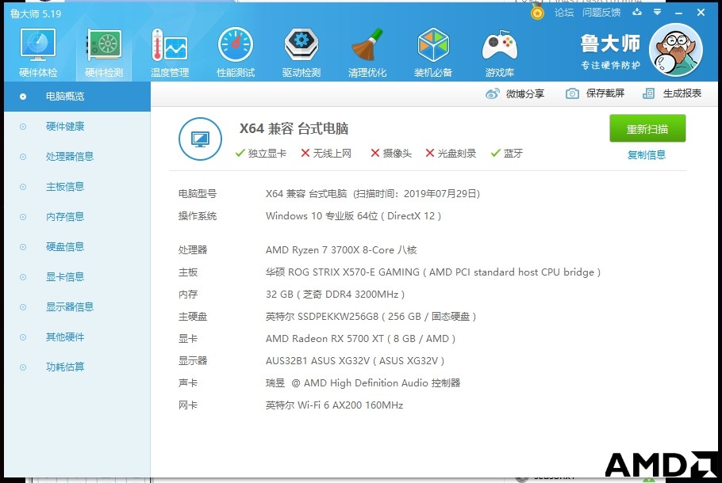This screenshot has width=722, height=483.
Task: Launch the 性能测试 performance test
Action: 236,53
